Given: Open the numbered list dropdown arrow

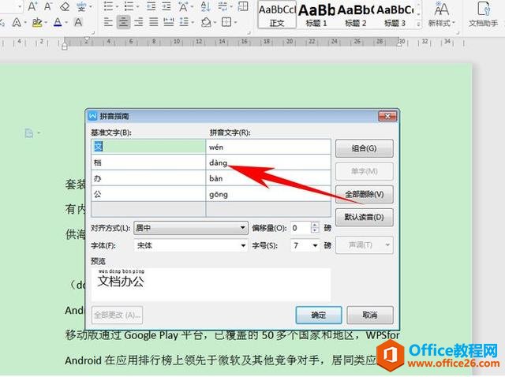Looking at the screenshot, I should coord(137,6).
